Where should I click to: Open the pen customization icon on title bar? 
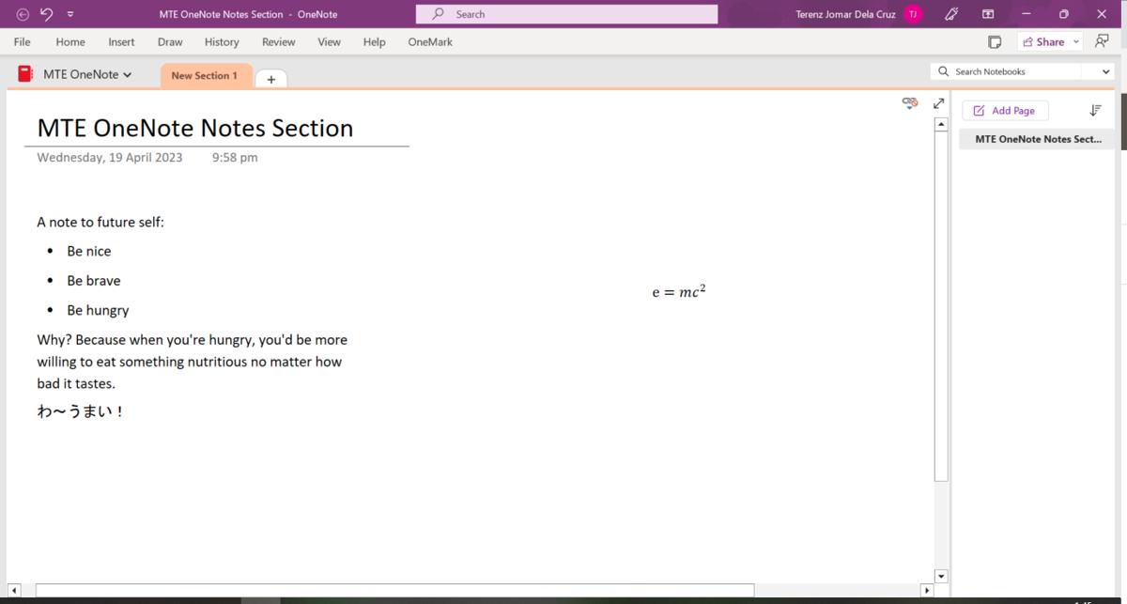pos(950,13)
